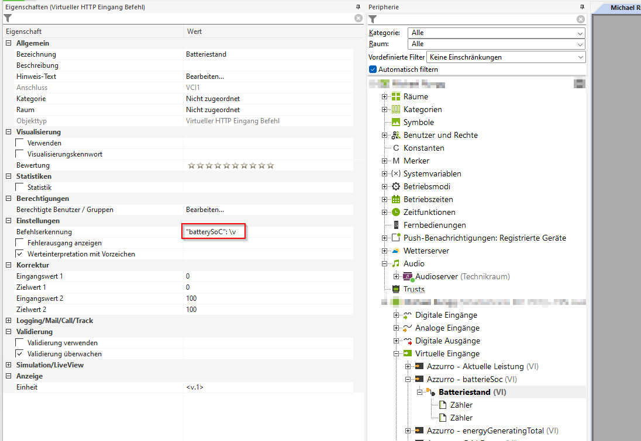The image size is (641, 441).
Task: Select the Wetterserver cloud icon
Action: (x=396, y=251)
